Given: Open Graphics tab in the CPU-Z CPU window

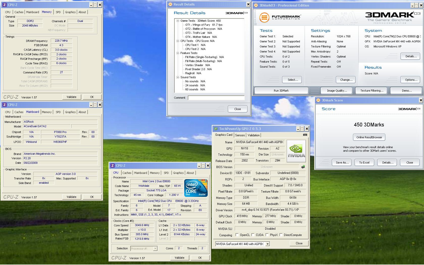Looking at the screenshot, I should coord(178,173).
